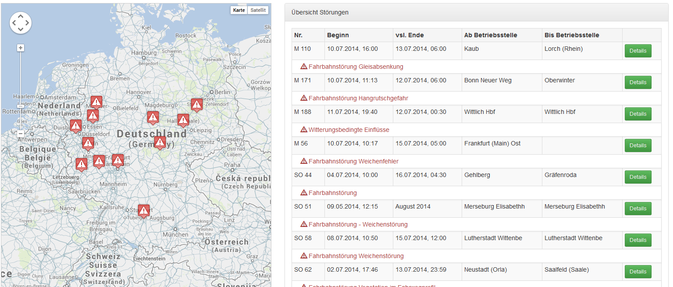Pan the map left with the arrow
The image size is (673, 287).
tap(14, 23)
